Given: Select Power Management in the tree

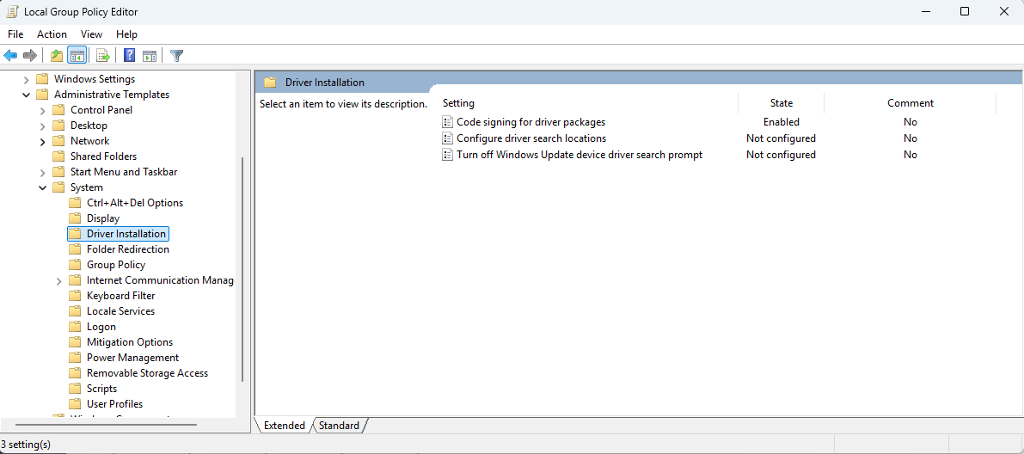Looking at the screenshot, I should tap(132, 358).
